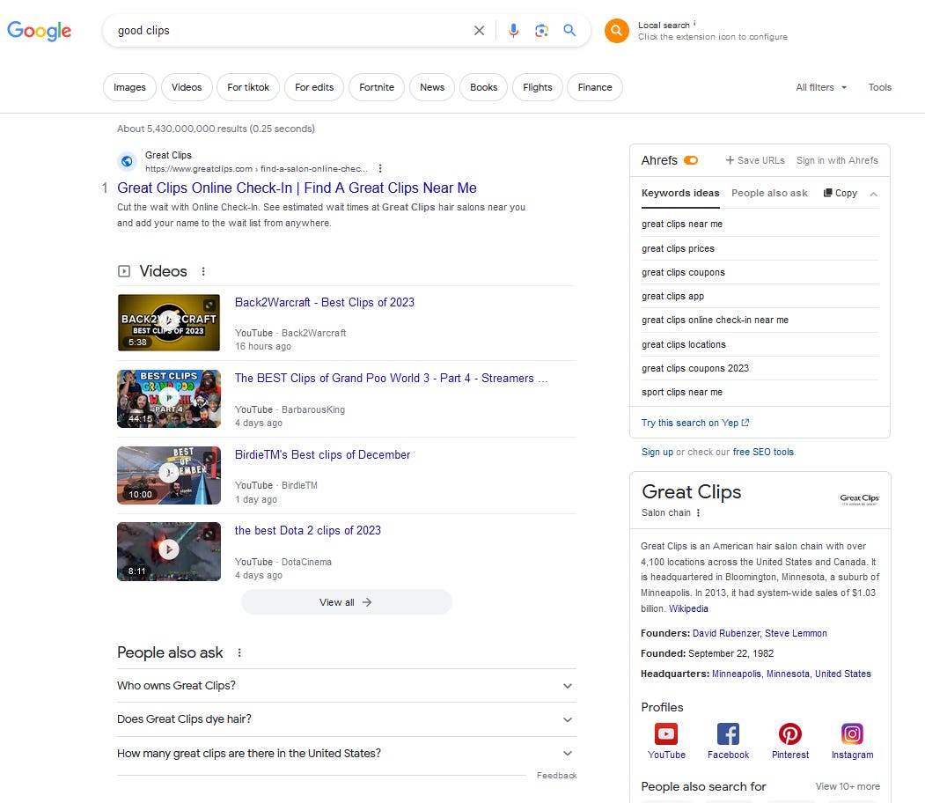Select the Finance filter chip

595,87
